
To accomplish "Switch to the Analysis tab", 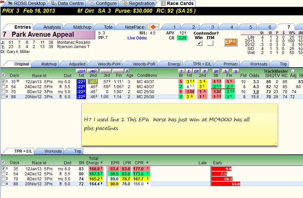I will pyautogui.click(x=52, y=27).
